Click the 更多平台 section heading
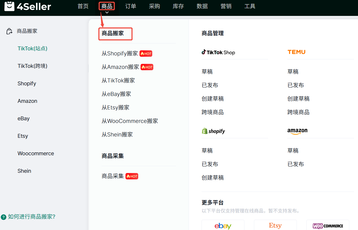358x230 pixels. [x=213, y=203]
